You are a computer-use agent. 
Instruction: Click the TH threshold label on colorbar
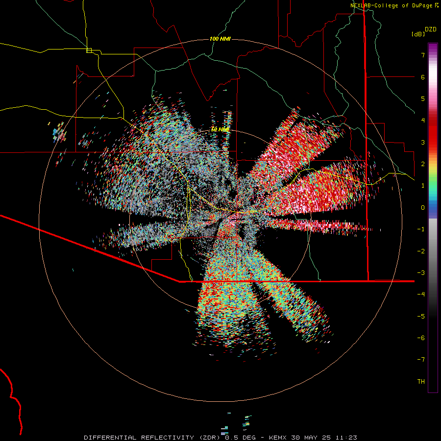[x=421, y=381]
